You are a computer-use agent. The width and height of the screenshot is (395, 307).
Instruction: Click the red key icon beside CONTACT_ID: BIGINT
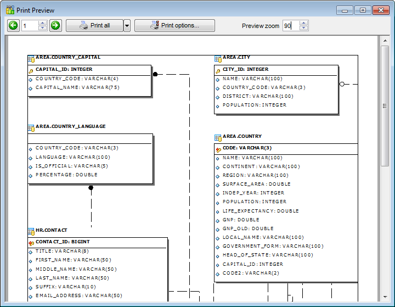coord(31,243)
